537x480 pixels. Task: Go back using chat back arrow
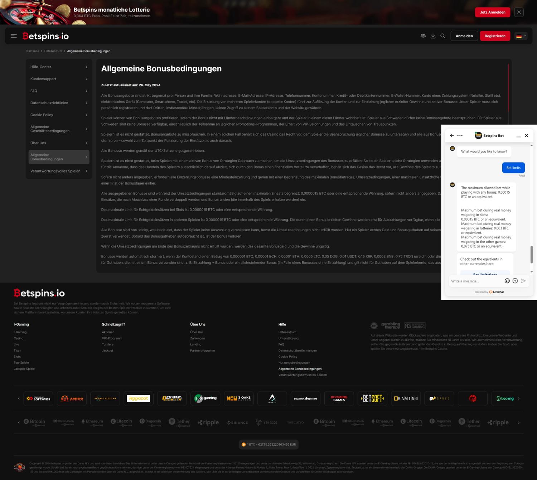pos(452,136)
